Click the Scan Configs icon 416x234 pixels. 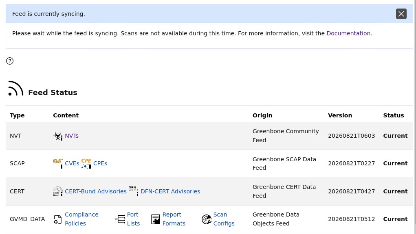207,219
